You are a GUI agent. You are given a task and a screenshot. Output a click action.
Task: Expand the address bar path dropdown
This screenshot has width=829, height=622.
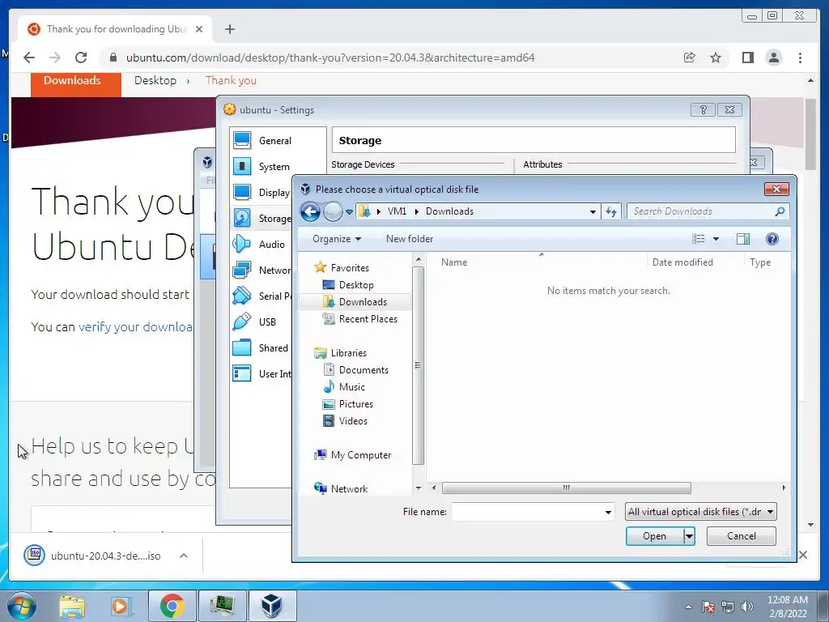(x=593, y=211)
